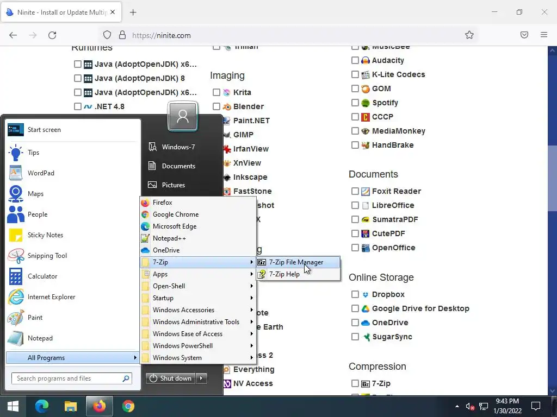Check the Foxit Reader checkbox
Screen dimensions: 557x417
355,191
